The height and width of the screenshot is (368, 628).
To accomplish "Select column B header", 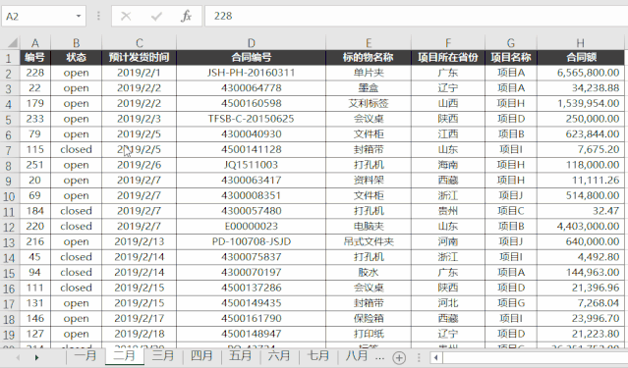I will coord(76,43).
